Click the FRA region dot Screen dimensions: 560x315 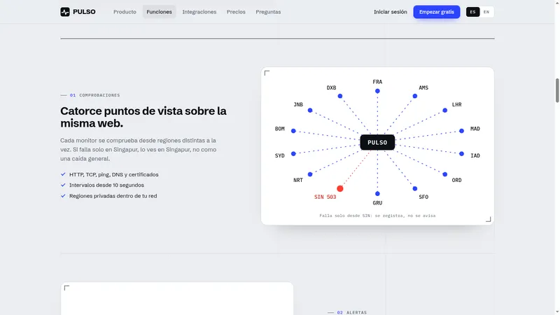[x=377, y=91]
